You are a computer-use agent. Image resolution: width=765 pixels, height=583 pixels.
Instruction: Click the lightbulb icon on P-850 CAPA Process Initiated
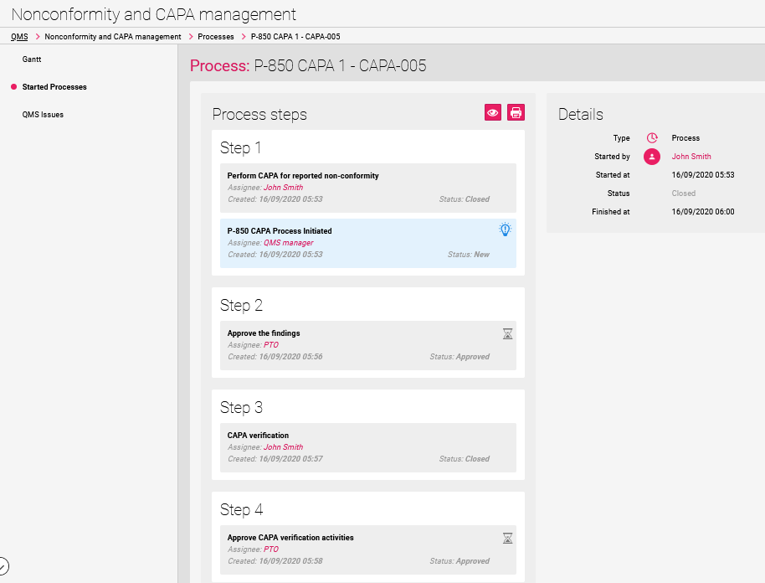(x=505, y=230)
